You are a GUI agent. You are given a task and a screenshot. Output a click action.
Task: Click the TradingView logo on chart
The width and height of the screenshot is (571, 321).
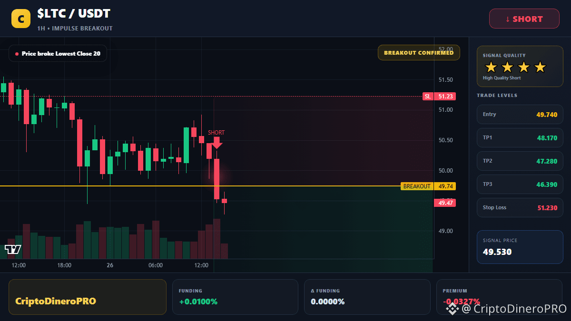click(x=13, y=249)
